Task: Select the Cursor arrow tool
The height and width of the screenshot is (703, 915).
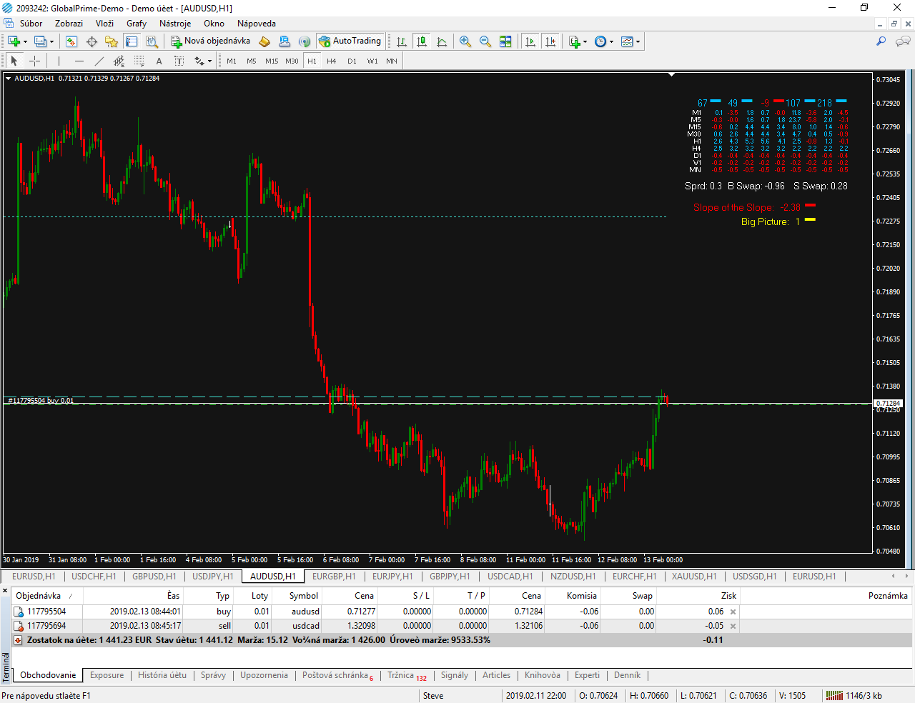Action: tap(14, 61)
